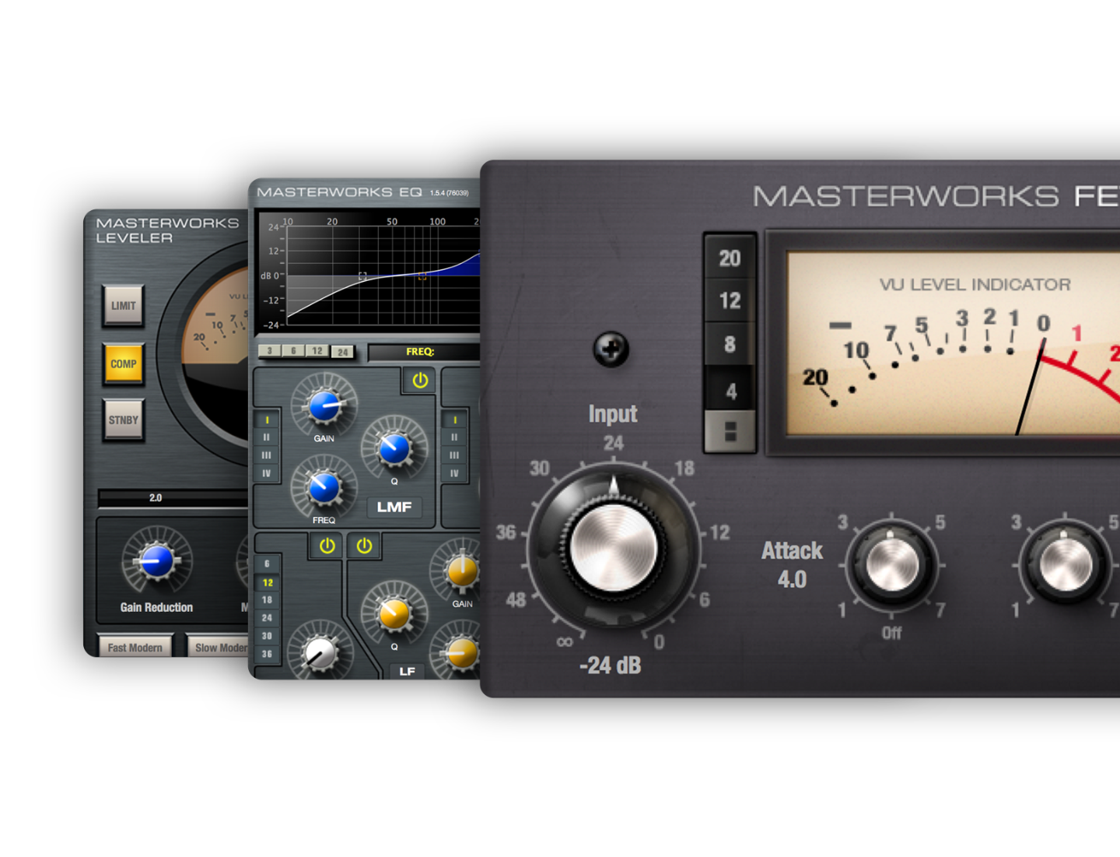Click the LMF band blue Freq knob

pos(324,488)
